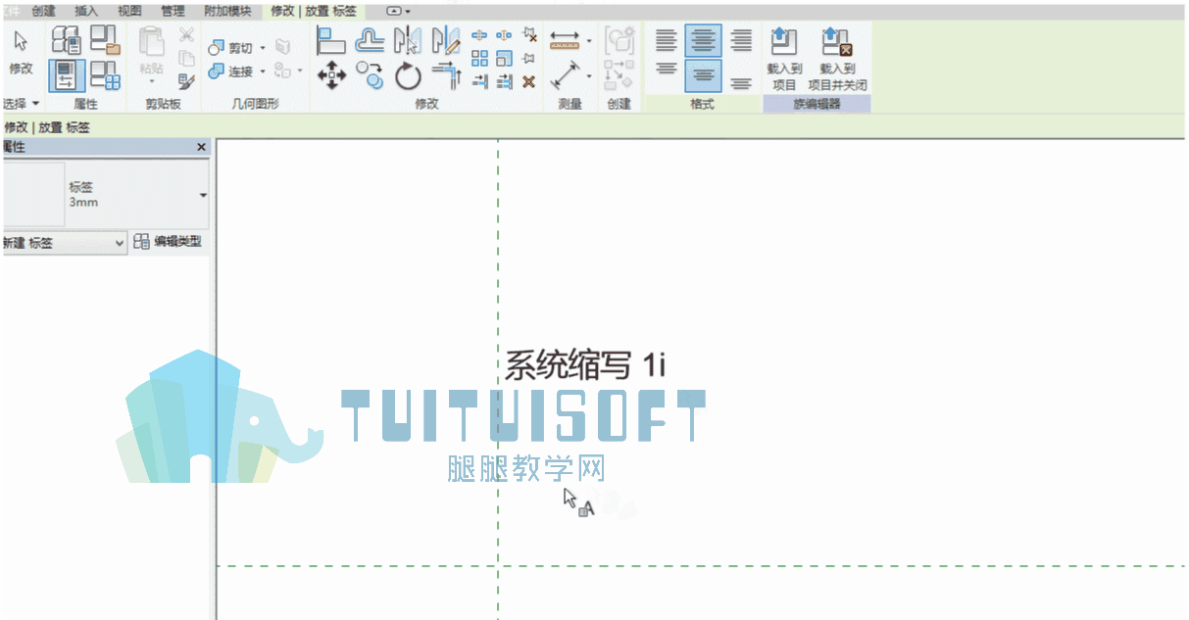The width and height of the screenshot is (1189, 620).
Task: Select Trim/Extend Single Element tool
Action: coord(480,82)
